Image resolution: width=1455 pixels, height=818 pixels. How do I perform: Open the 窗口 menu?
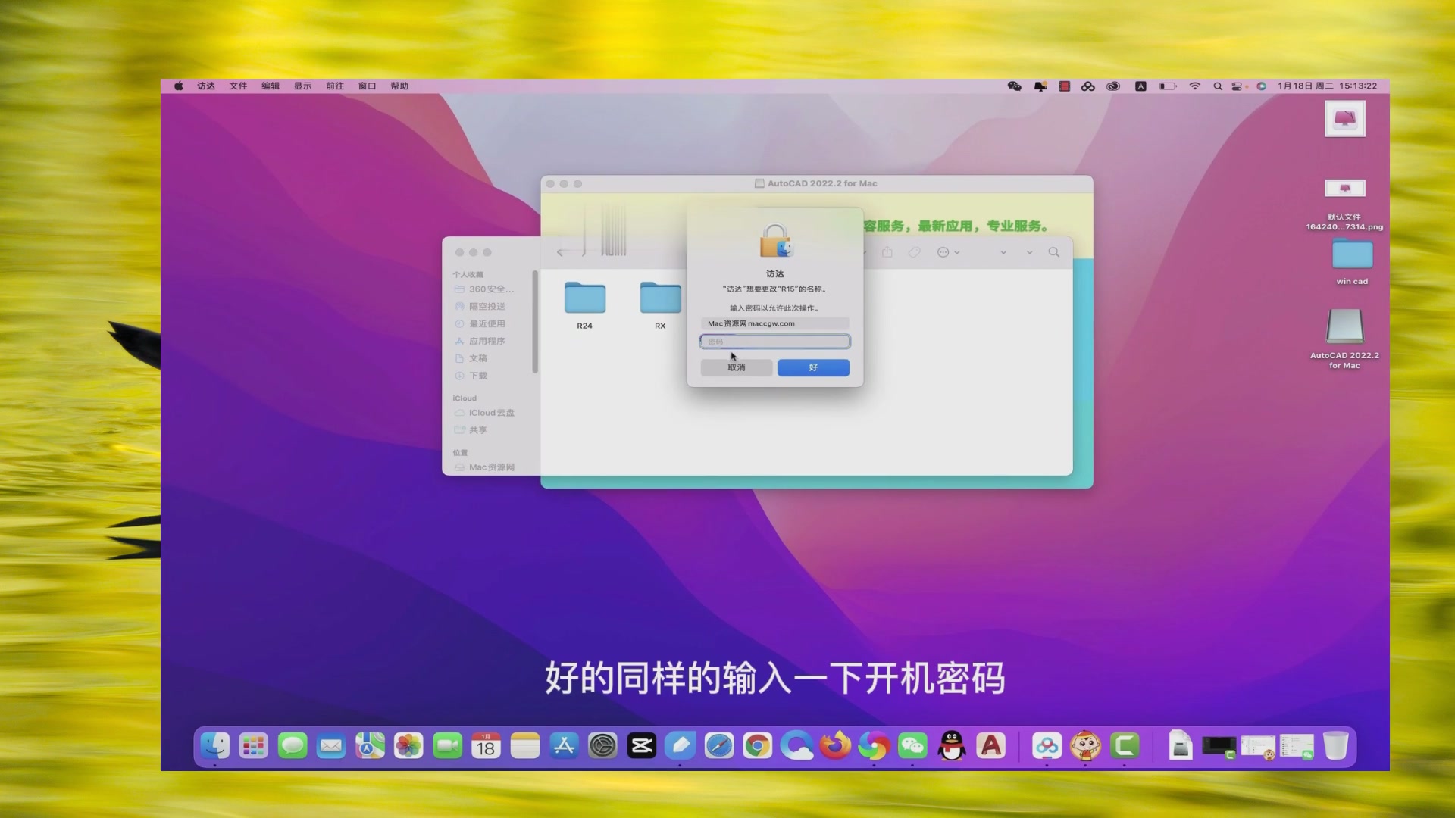(367, 86)
